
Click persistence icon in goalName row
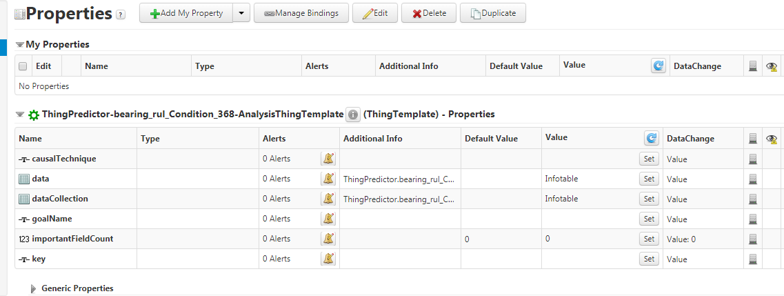point(753,219)
